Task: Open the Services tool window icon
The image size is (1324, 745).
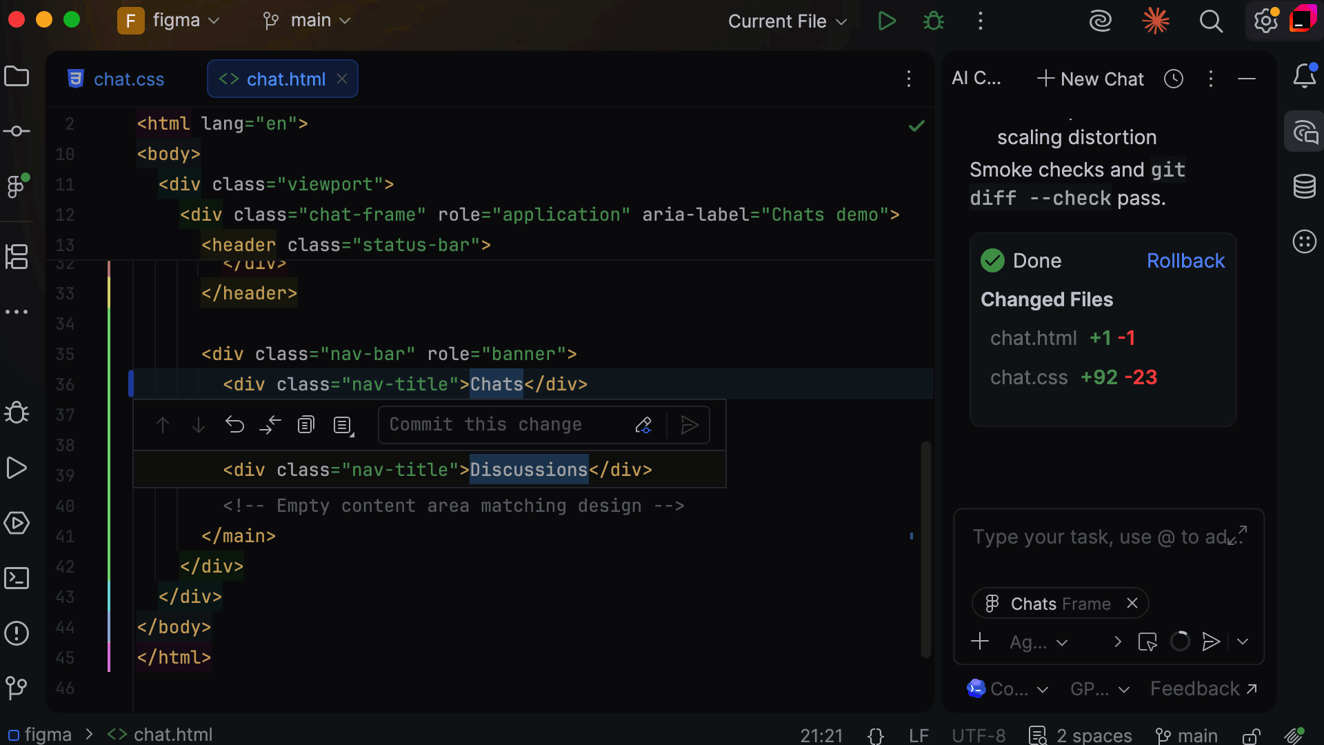Action: click(x=17, y=523)
